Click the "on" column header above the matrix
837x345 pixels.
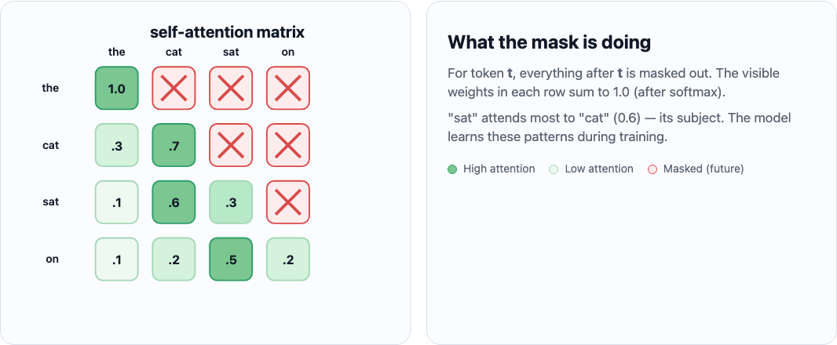pyautogui.click(x=288, y=53)
